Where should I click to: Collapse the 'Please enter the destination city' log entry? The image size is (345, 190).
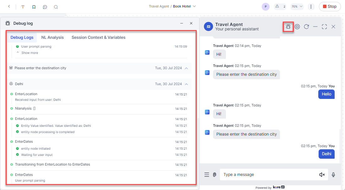[x=186, y=68]
